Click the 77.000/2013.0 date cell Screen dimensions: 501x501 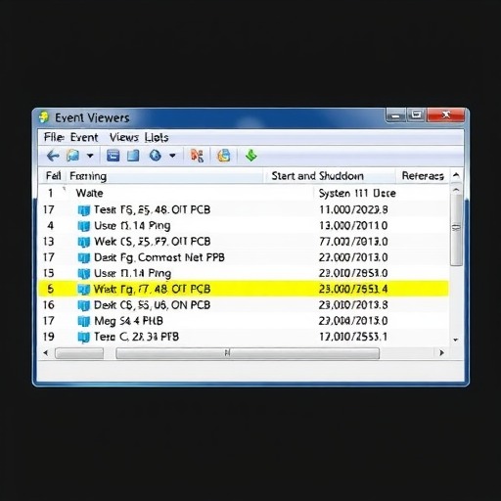[x=353, y=242]
